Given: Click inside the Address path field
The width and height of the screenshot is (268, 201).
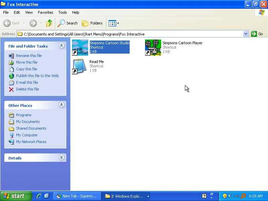Looking at the screenshot, I should click(x=130, y=34).
